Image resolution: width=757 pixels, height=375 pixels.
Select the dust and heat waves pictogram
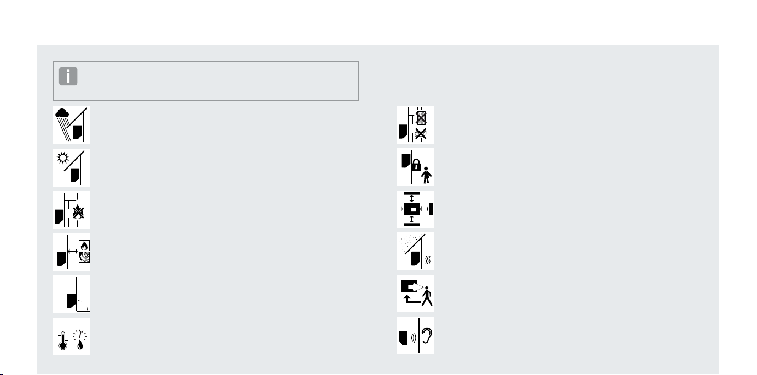click(x=416, y=251)
